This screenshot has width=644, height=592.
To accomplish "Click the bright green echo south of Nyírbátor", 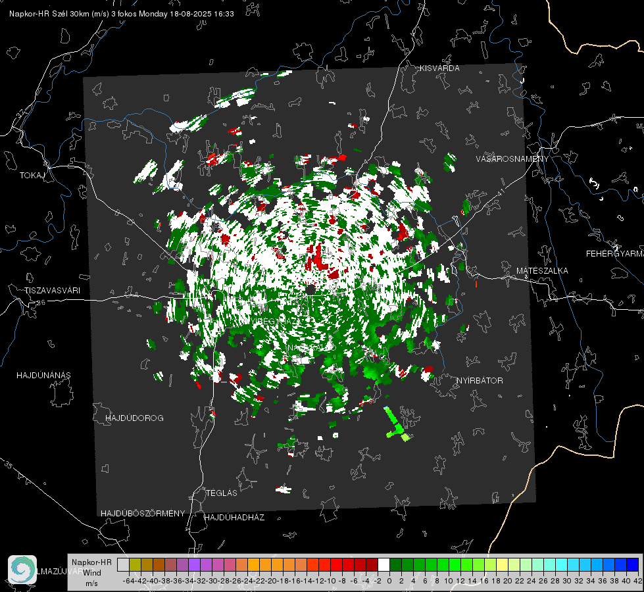I will click(x=397, y=424).
